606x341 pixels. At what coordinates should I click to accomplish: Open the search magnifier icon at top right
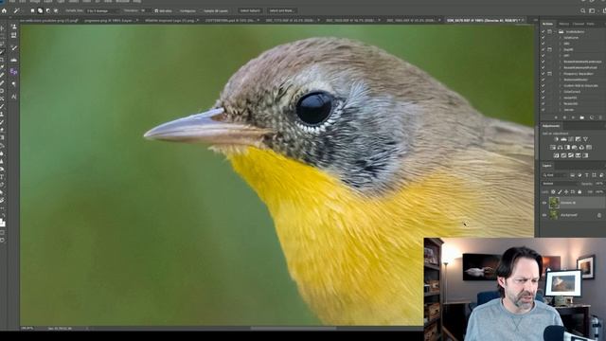click(583, 10)
